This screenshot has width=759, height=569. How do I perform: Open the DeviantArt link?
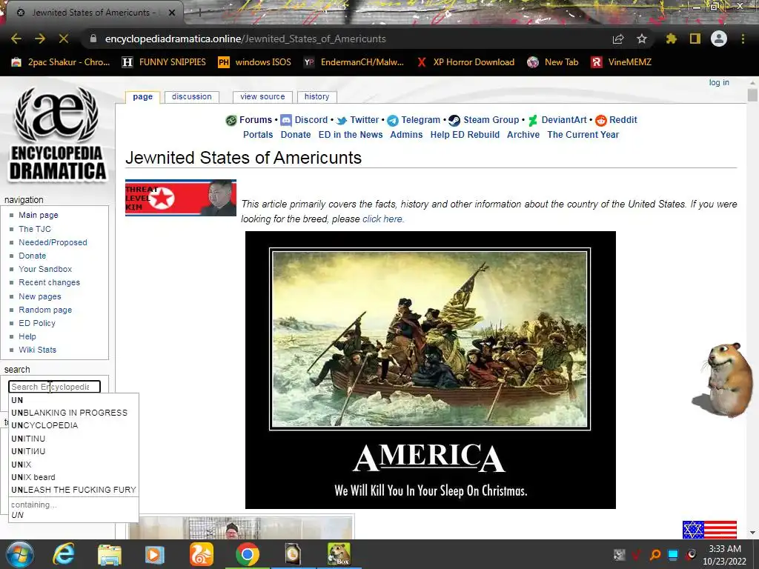point(564,120)
